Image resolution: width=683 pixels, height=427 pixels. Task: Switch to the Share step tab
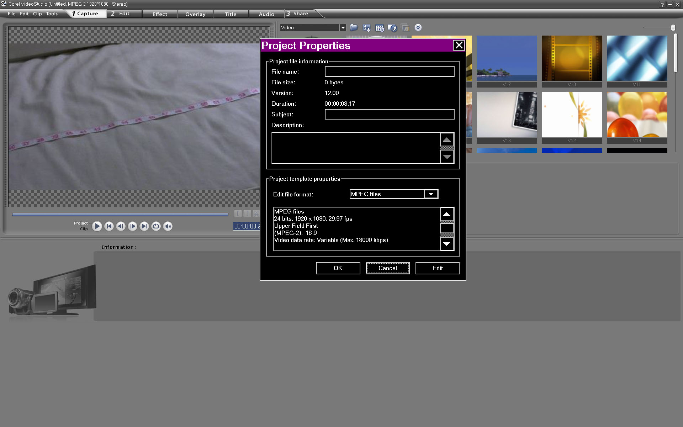(x=301, y=14)
